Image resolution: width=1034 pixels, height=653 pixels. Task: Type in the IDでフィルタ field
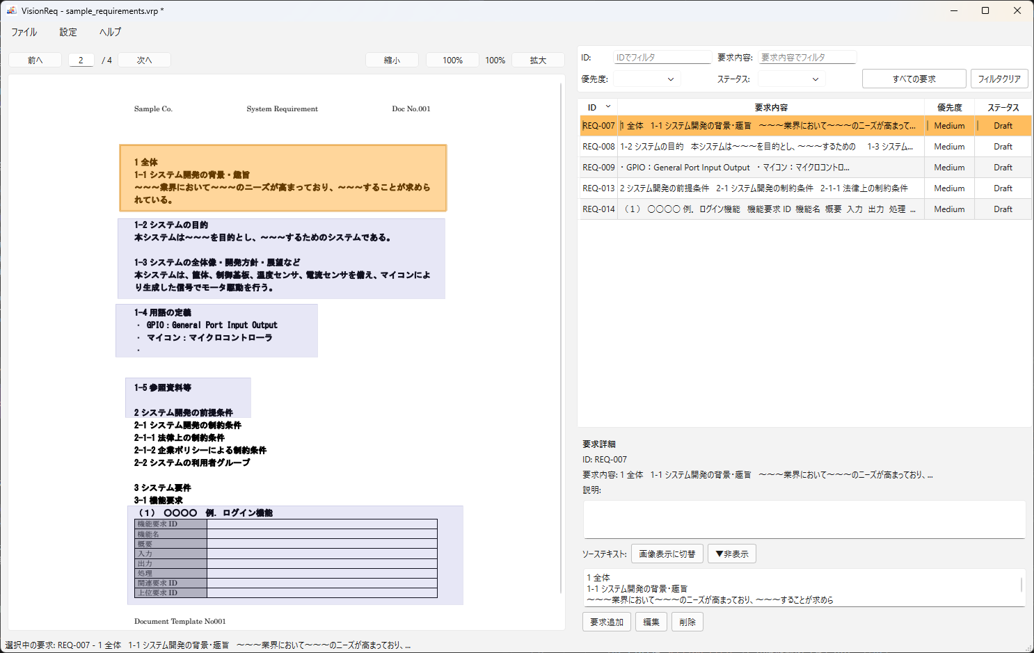662,56
